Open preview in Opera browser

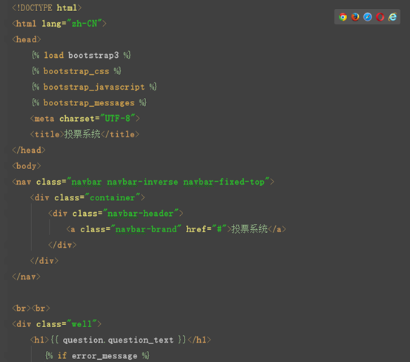(380, 17)
